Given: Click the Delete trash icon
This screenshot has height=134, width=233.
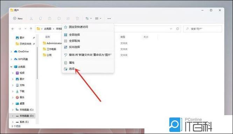Looking at the screenshot, I should coord(77,18).
